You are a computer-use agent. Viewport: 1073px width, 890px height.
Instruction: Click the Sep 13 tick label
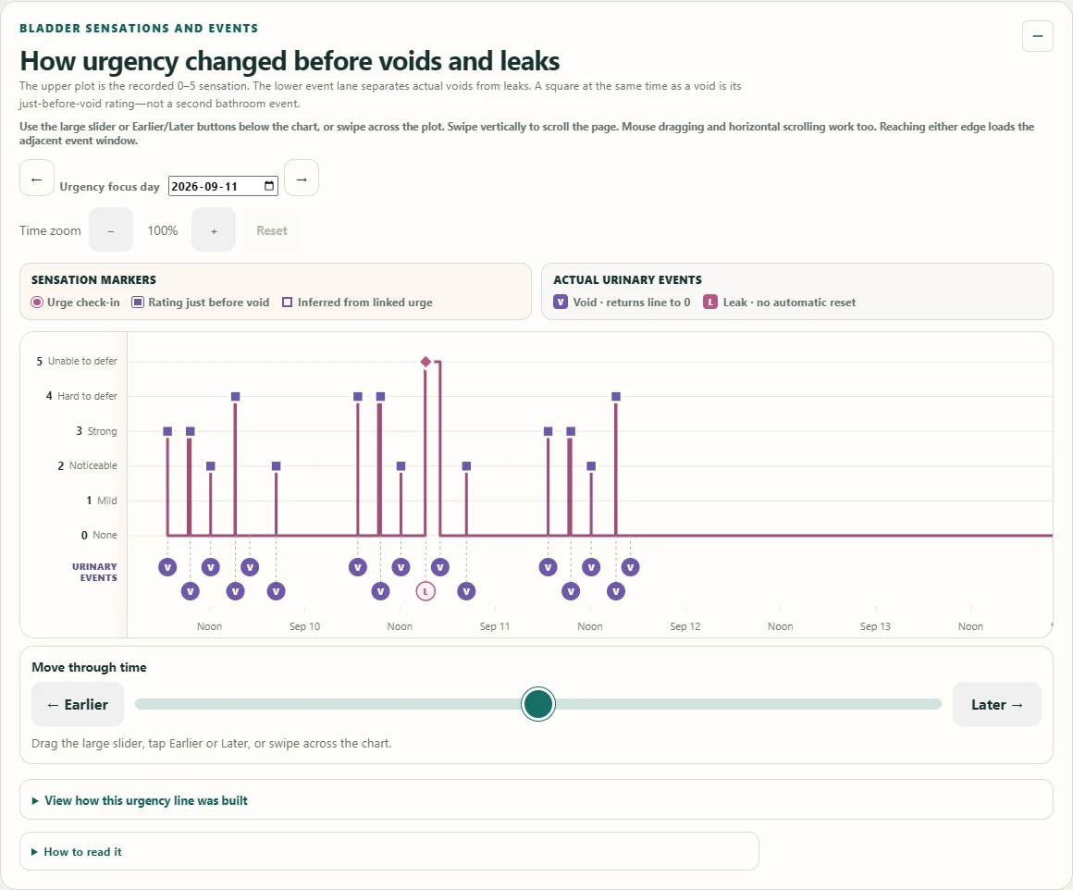point(875,626)
